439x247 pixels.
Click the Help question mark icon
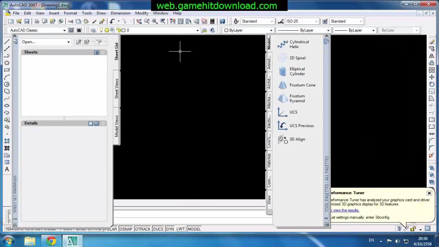[x=222, y=21]
